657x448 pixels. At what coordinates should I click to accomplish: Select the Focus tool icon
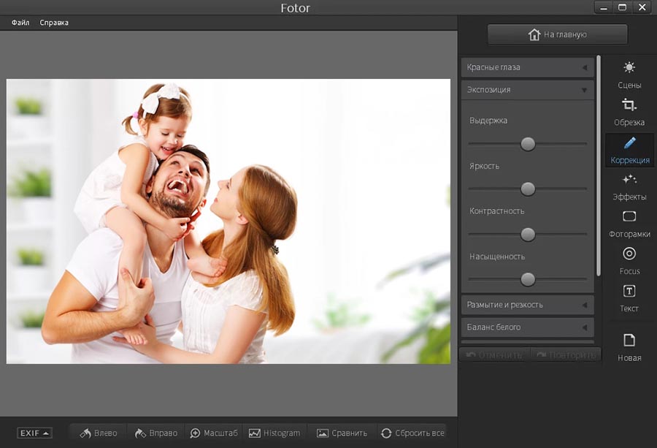629,254
